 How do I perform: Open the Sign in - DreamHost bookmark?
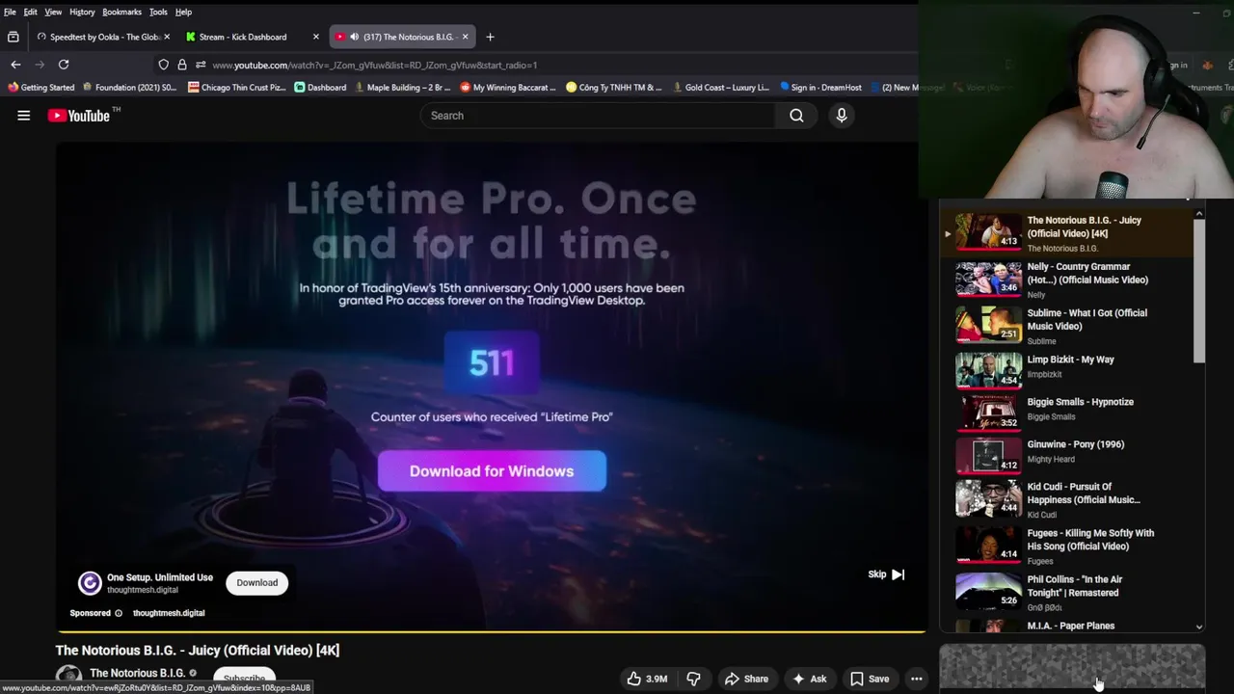820,87
